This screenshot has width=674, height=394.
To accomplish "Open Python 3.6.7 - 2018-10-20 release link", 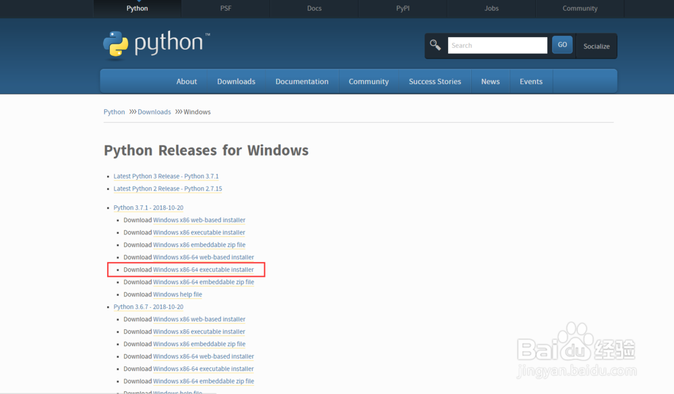I will click(148, 306).
